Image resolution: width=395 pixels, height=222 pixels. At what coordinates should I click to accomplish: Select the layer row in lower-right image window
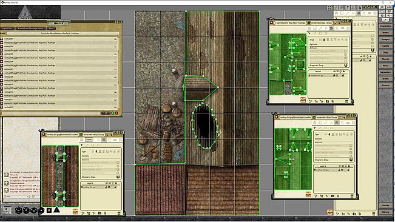333,170
